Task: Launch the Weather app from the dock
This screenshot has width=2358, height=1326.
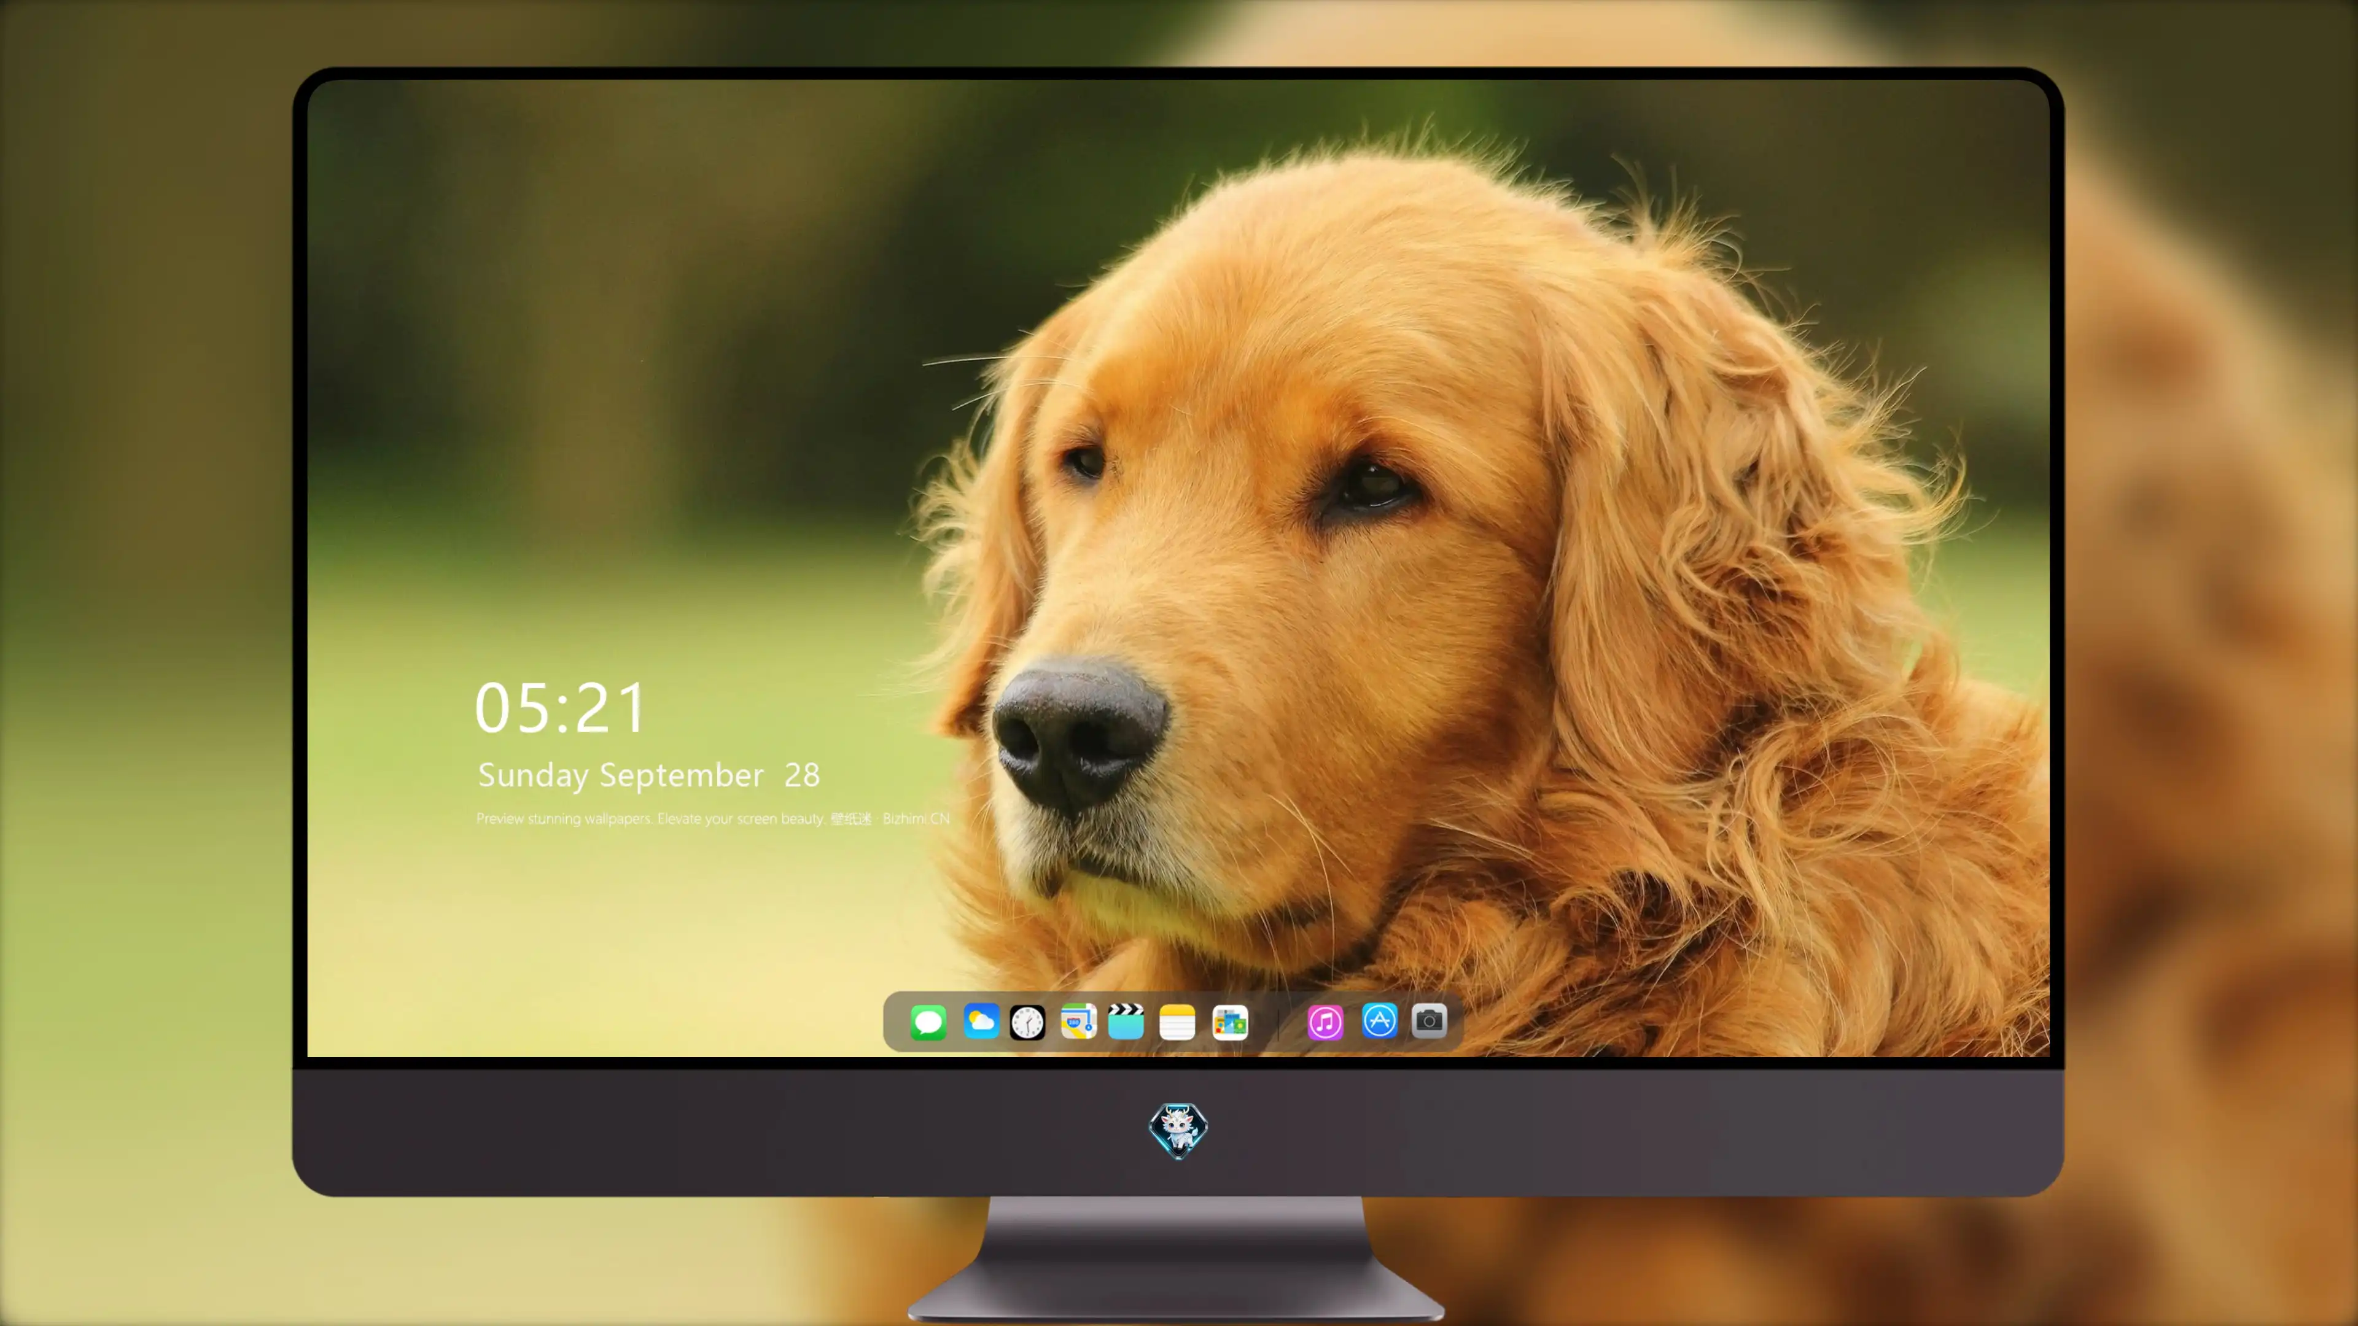Action: 981,1022
